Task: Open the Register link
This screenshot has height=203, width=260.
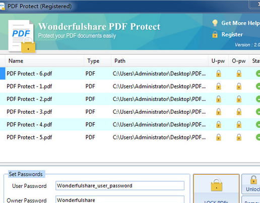Action: (232, 34)
